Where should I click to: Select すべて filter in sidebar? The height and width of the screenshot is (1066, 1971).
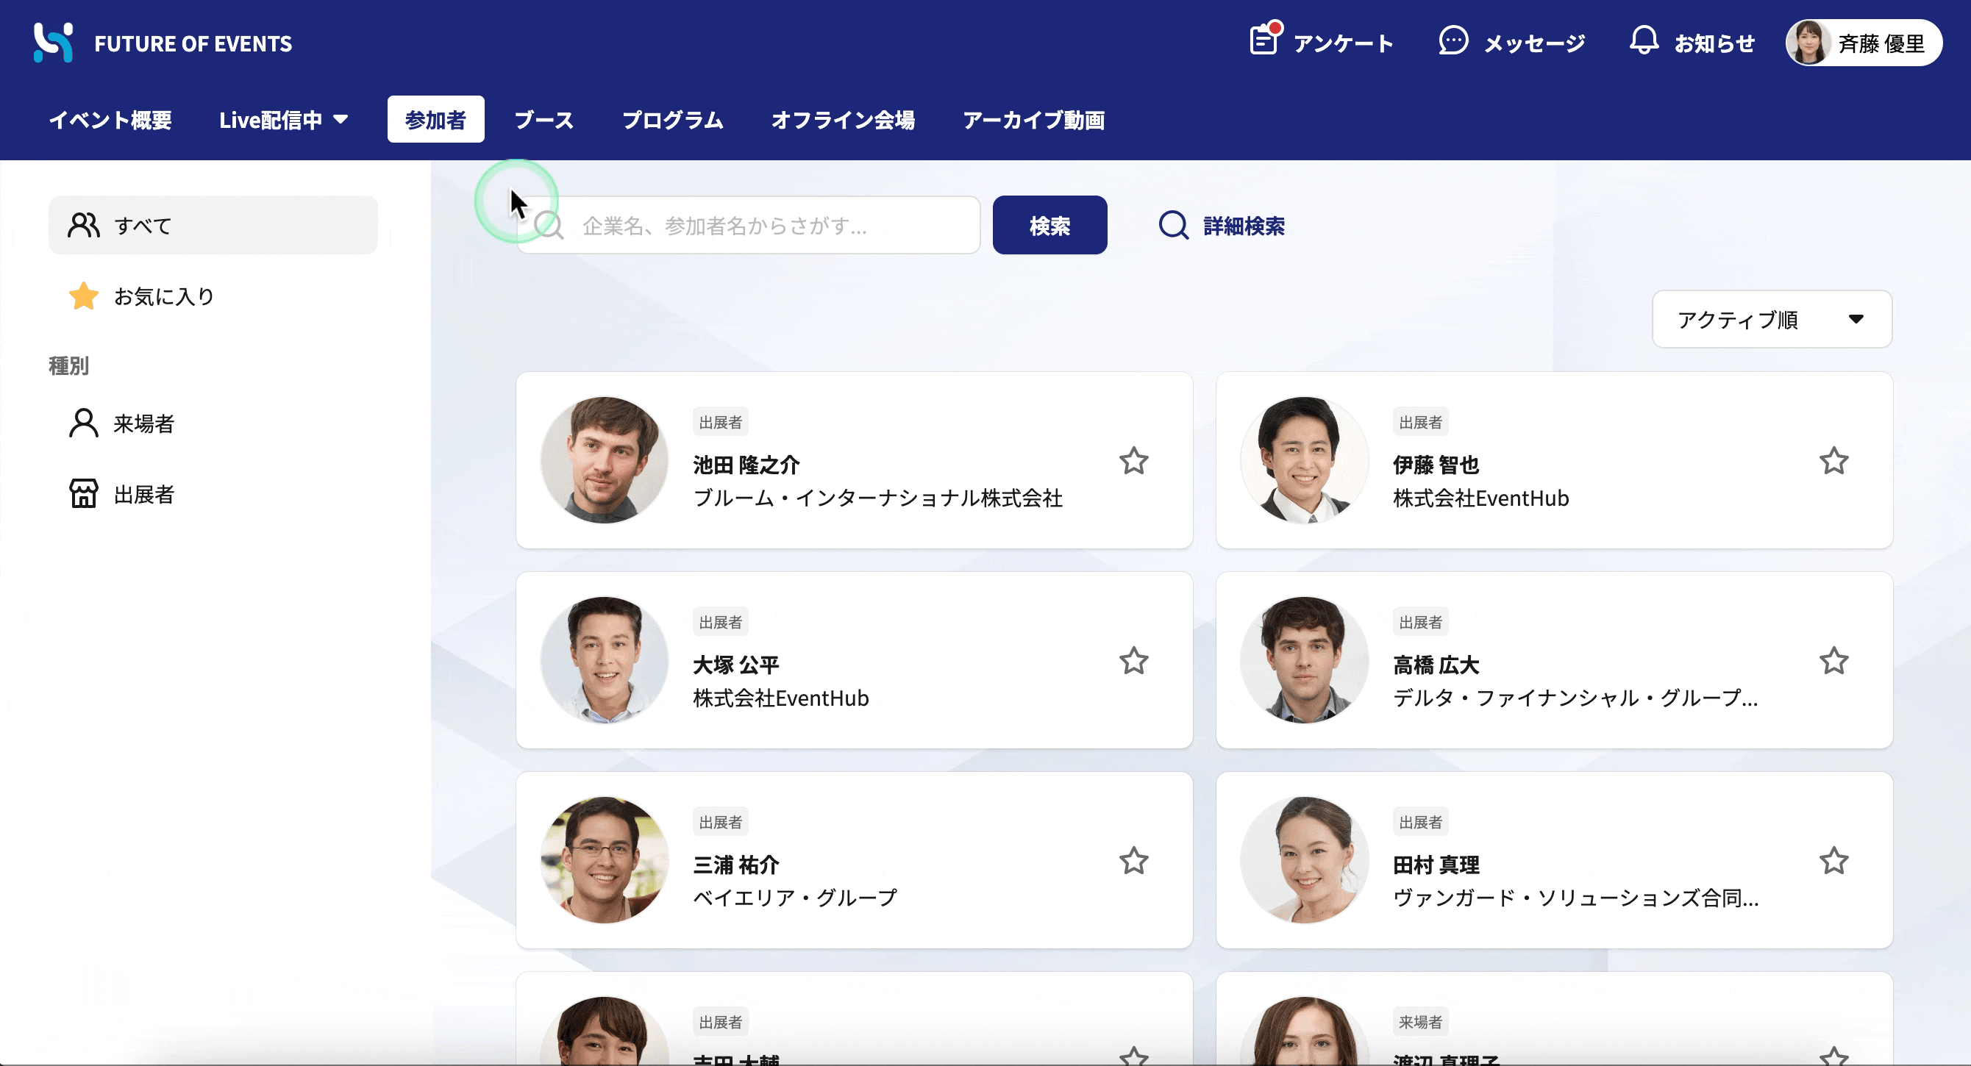coord(213,225)
